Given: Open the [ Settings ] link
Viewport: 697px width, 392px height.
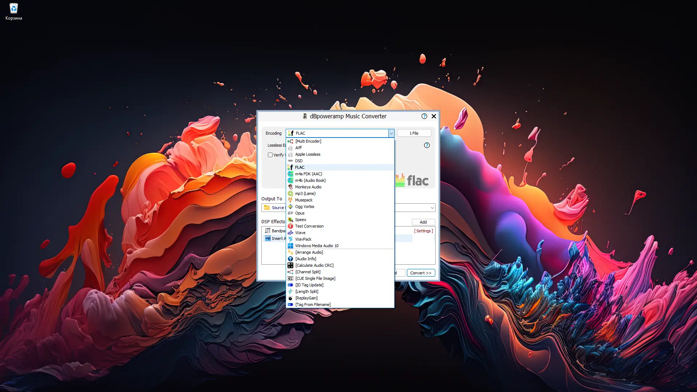Looking at the screenshot, I should pos(423,231).
